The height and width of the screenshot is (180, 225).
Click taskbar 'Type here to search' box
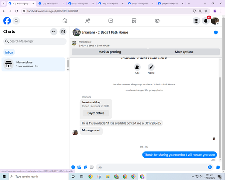[x=39, y=176]
